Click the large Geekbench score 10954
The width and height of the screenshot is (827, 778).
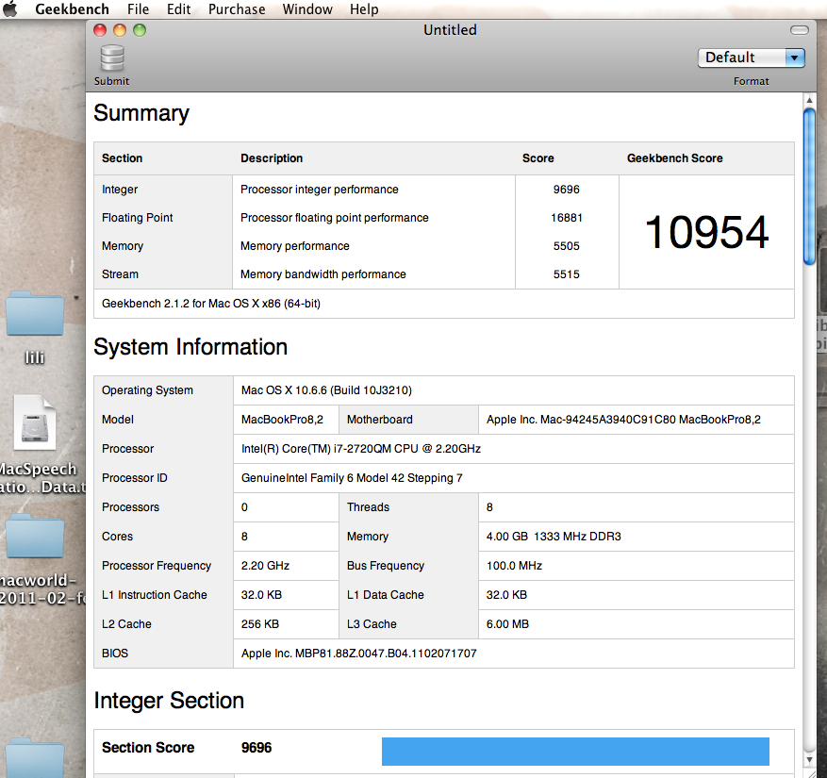706,232
